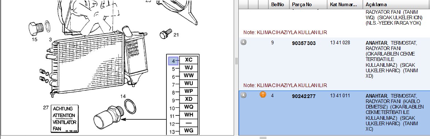This screenshot has height=139, width=430.
Task: Click catalog number 13 41 011
Action: [x=340, y=96]
